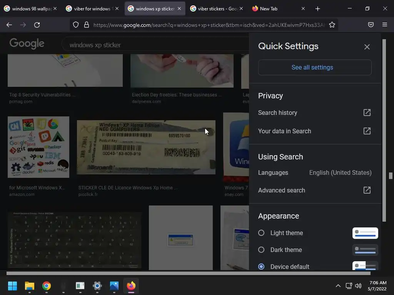Image resolution: width=394 pixels, height=295 pixels.
Task: Click the 'dailynews.com' source text
Action: coord(147,101)
